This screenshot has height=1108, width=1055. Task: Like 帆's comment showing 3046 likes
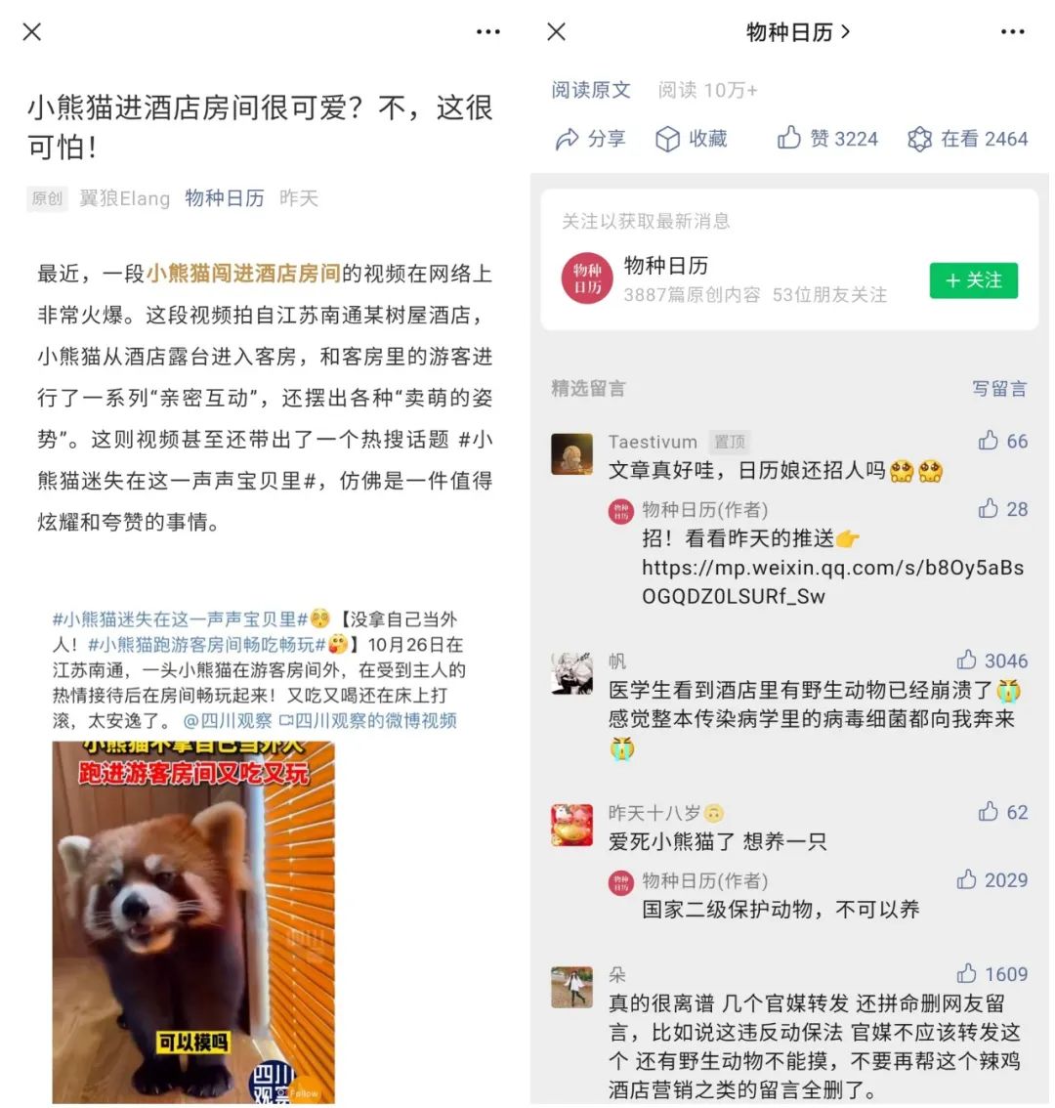click(966, 660)
